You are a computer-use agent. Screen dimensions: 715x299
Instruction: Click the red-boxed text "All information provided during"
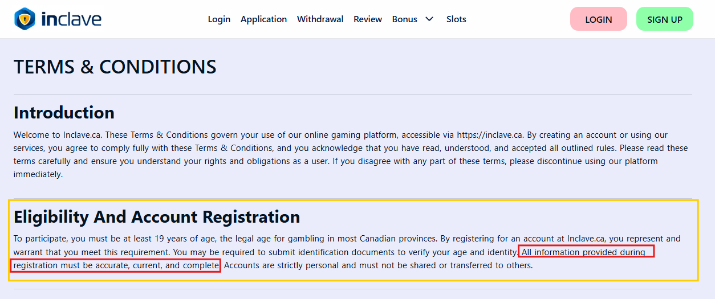586,252
